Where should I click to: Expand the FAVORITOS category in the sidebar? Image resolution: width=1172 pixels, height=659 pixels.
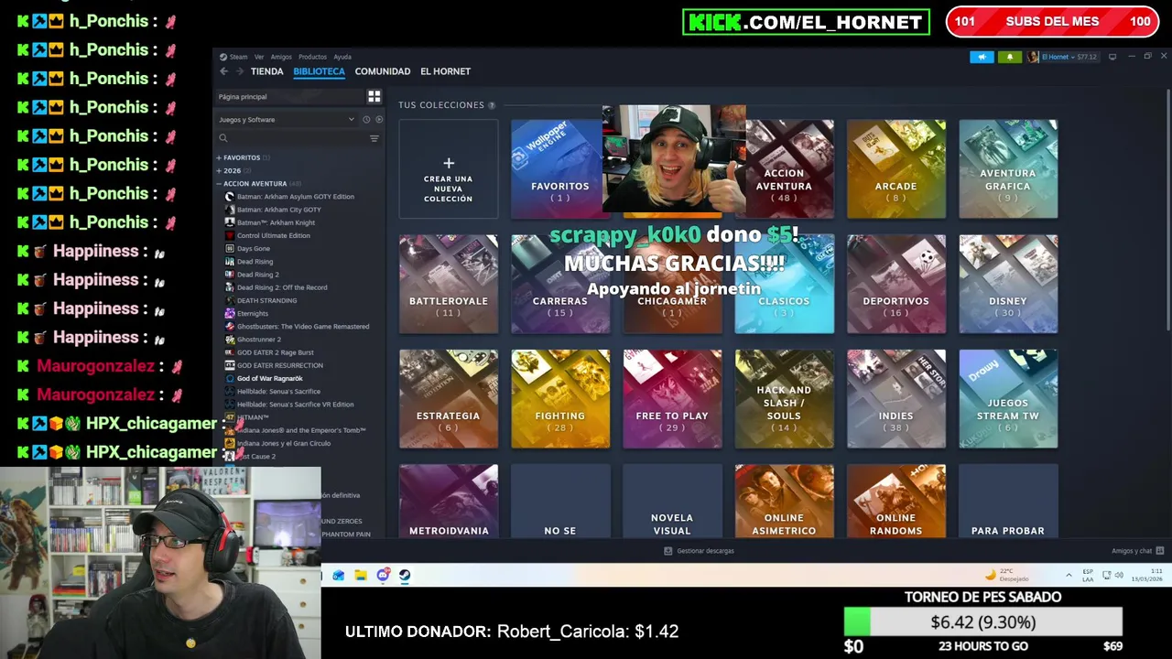coord(242,157)
